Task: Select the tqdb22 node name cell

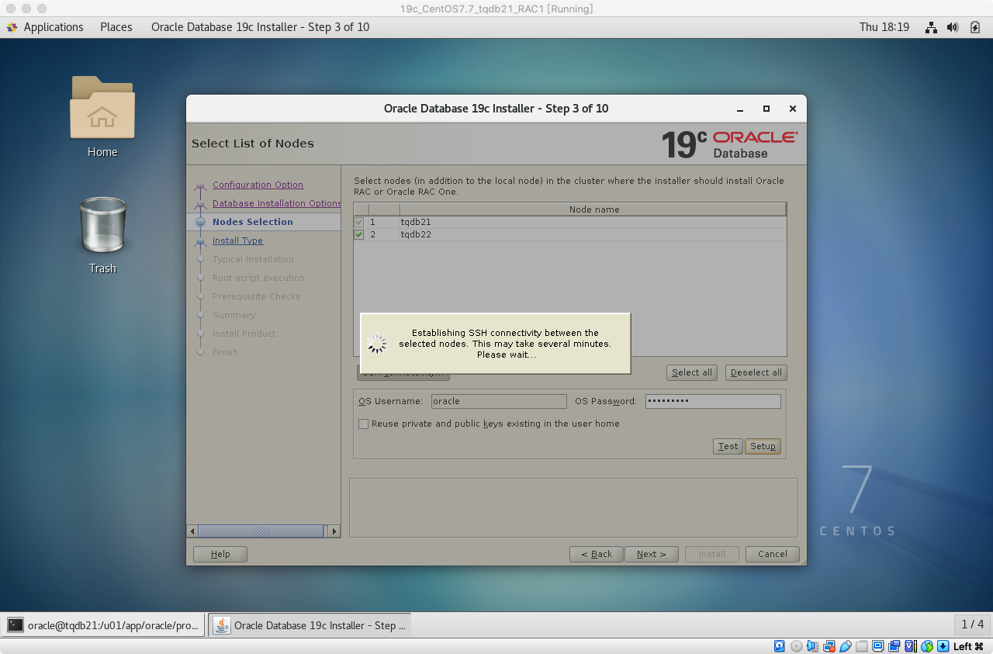Action: coord(593,234)
